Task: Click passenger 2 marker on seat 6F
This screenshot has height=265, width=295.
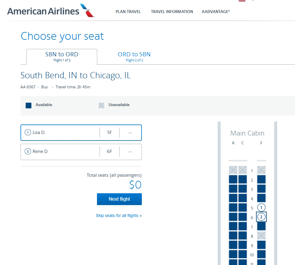Action: 261,217
